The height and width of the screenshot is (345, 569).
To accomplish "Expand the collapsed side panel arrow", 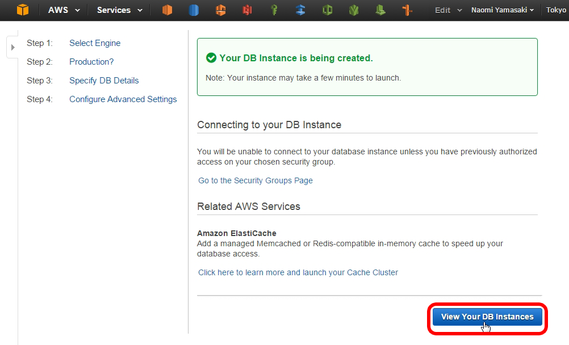I will [12, 47].
